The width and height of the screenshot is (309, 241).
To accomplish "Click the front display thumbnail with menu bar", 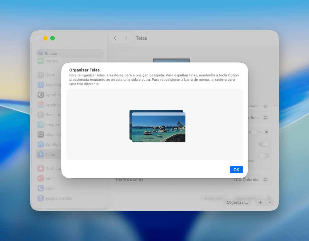I will [x=158, y=128].
